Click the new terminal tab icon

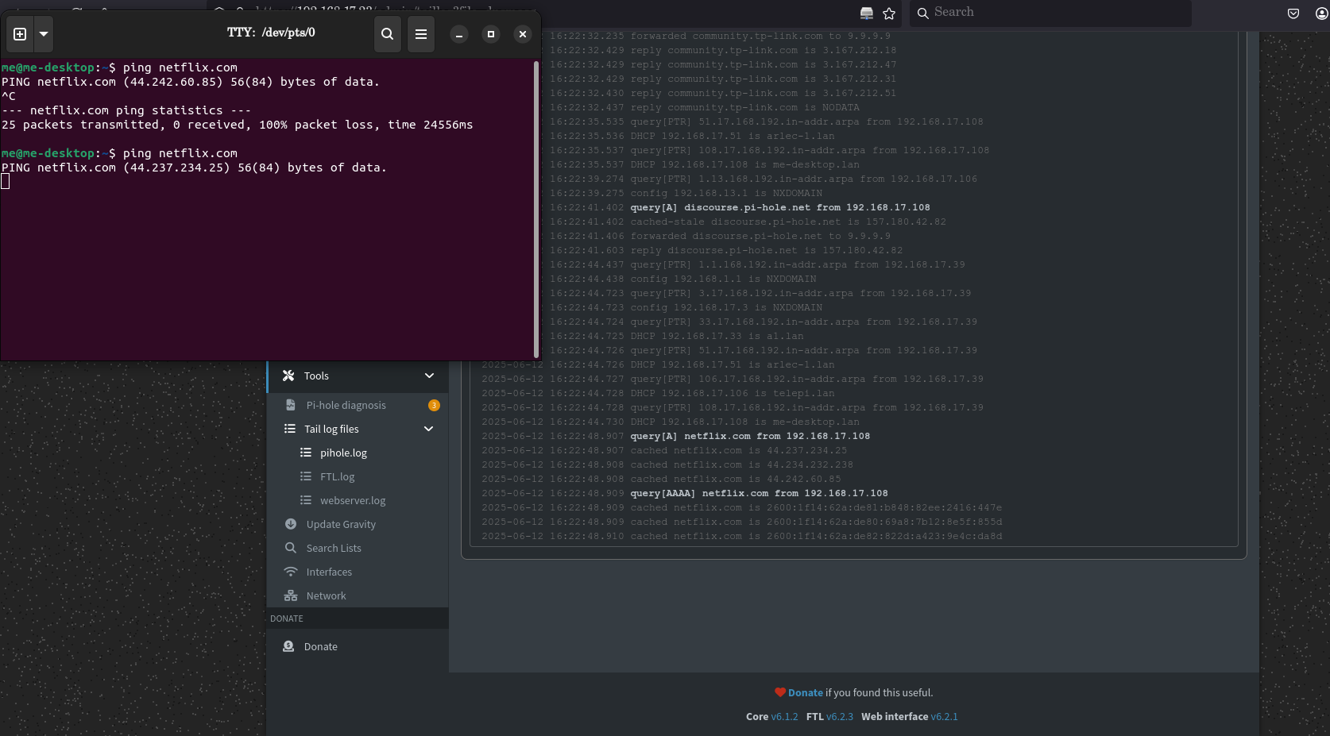coord(21,34)
